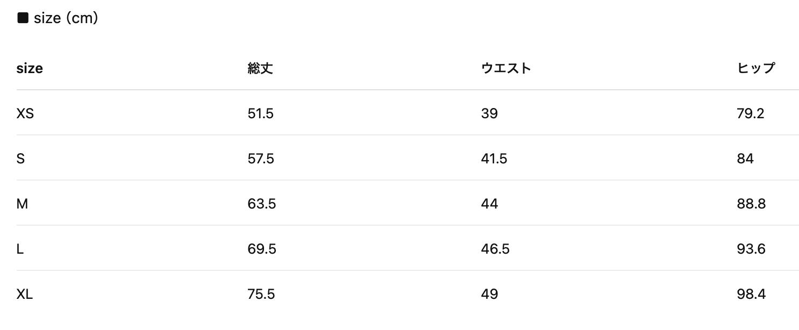Select the waist value 39
Image resolution: width=799 pixels, height=330 pixels.
coord(489,113)
